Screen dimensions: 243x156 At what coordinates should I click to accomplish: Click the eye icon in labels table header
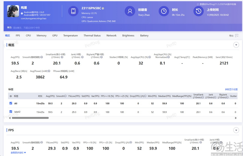(11, 96)
